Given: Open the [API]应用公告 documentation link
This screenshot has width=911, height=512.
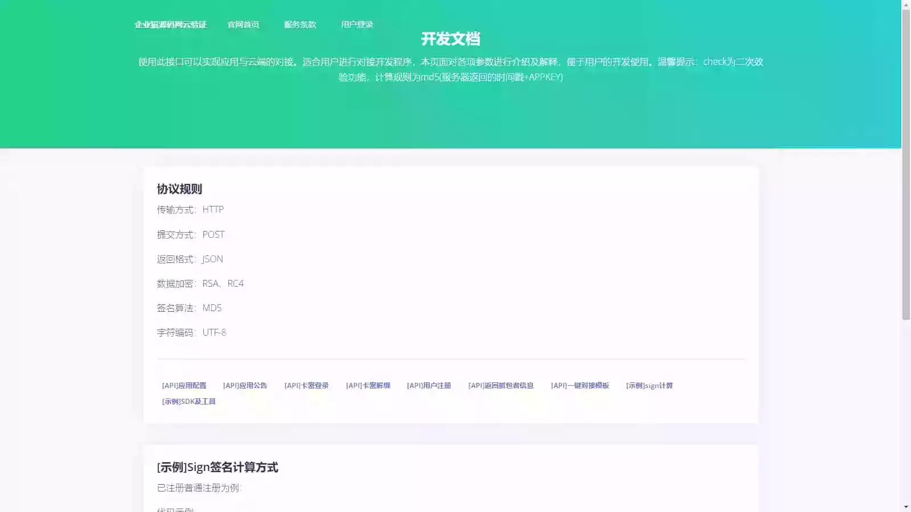Looking at the screenshot, I should (245, 385).
